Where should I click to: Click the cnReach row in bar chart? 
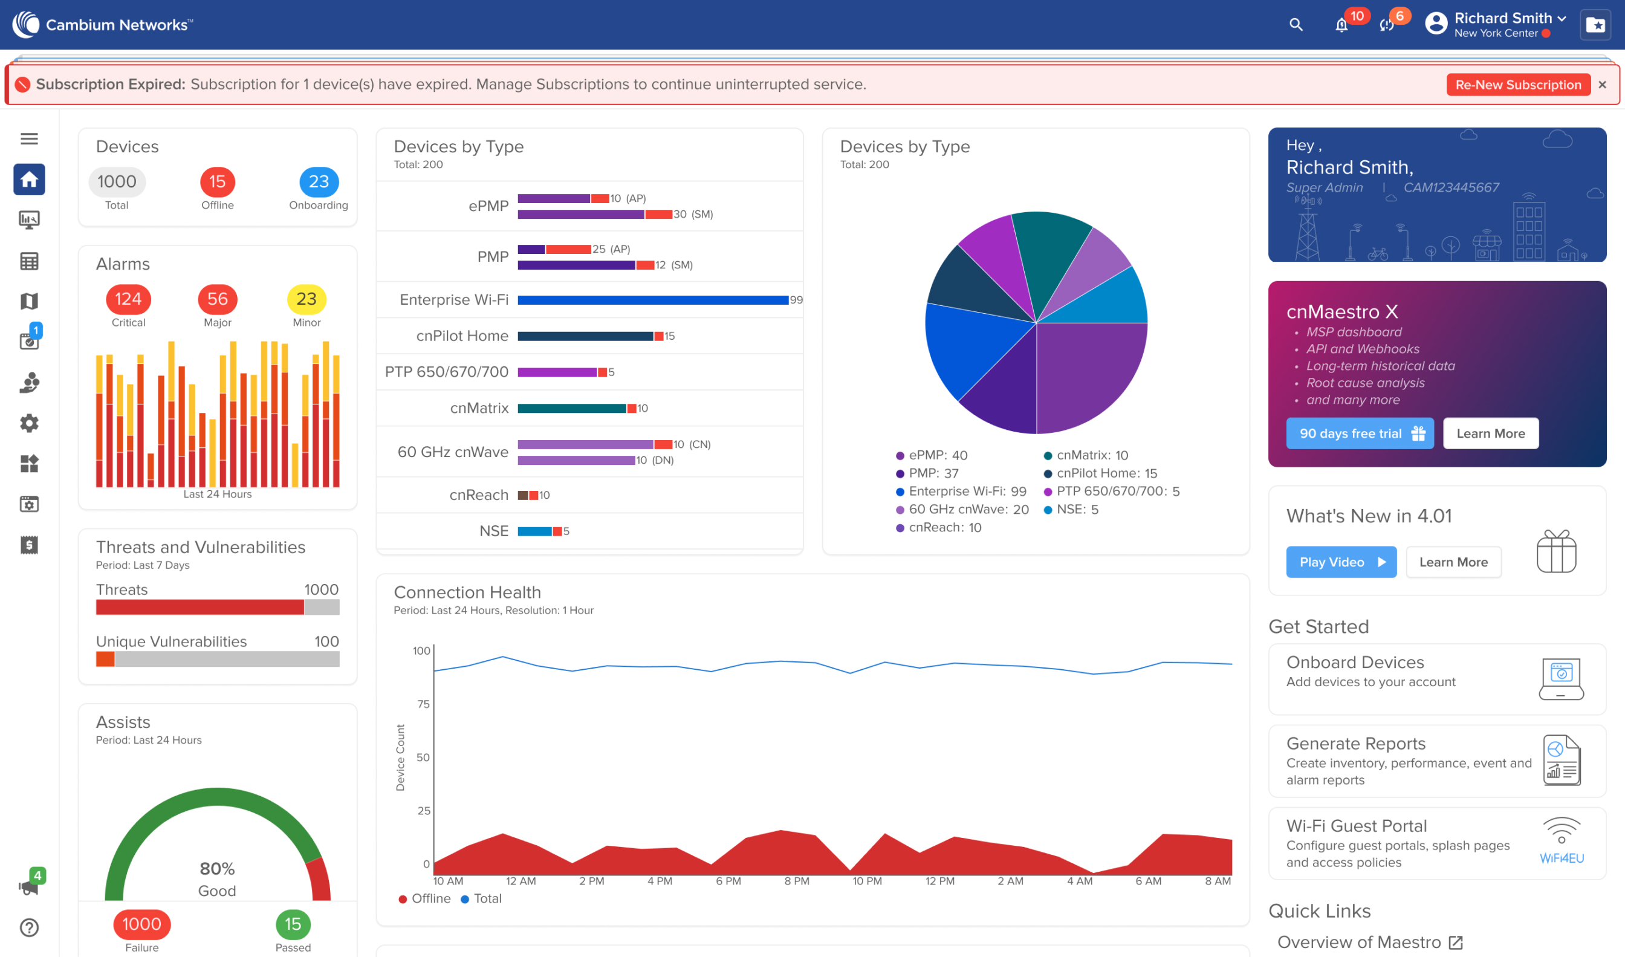pyautogui.click(x=589, y=495)
